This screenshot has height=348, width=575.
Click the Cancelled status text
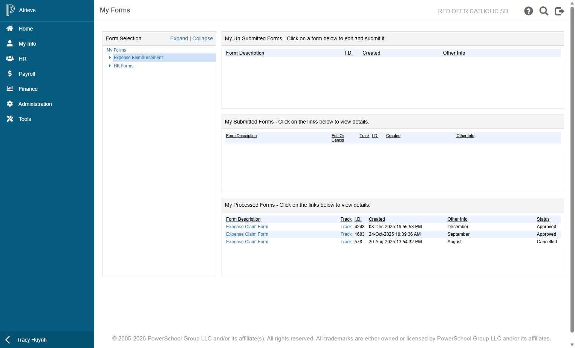click(x=547, y=242)
